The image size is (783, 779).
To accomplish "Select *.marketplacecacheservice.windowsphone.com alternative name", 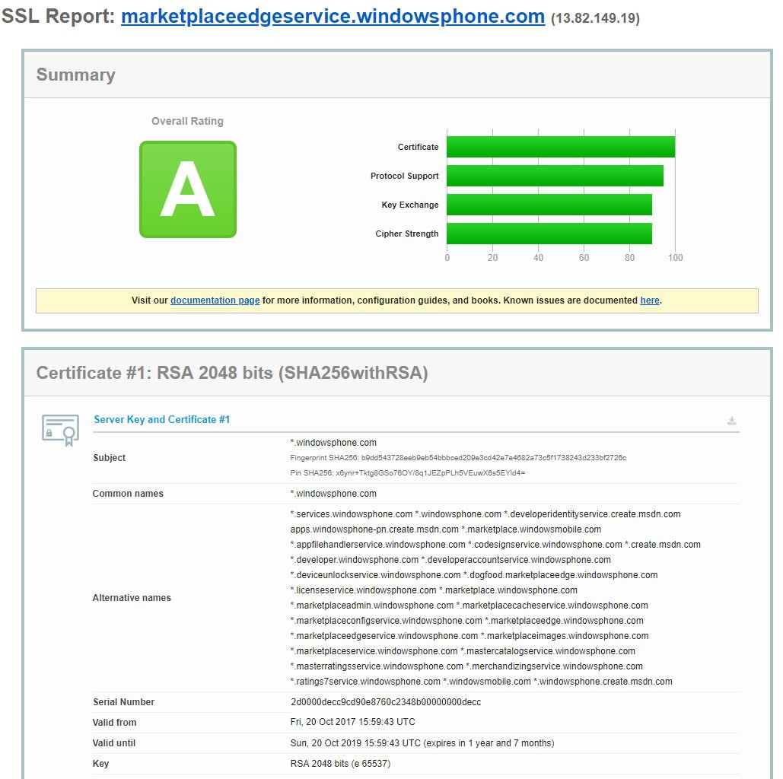I will pos(552,606).
